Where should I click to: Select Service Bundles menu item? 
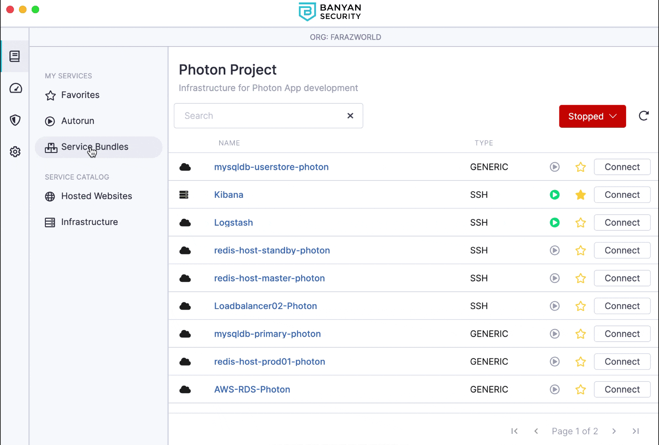click(98, 147)
